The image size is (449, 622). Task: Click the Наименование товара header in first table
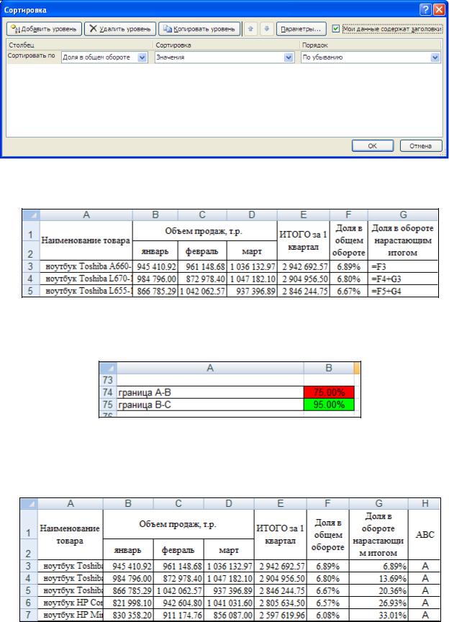(x=86, y=240)
